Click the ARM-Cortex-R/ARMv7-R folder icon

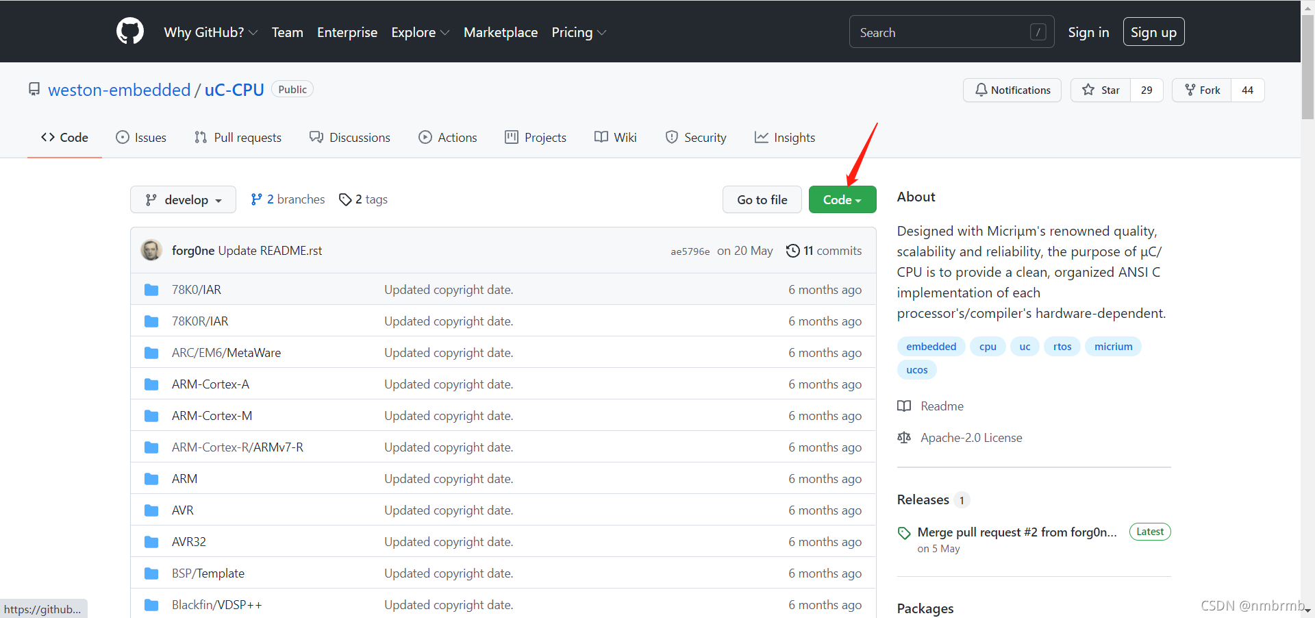point(151,447)
